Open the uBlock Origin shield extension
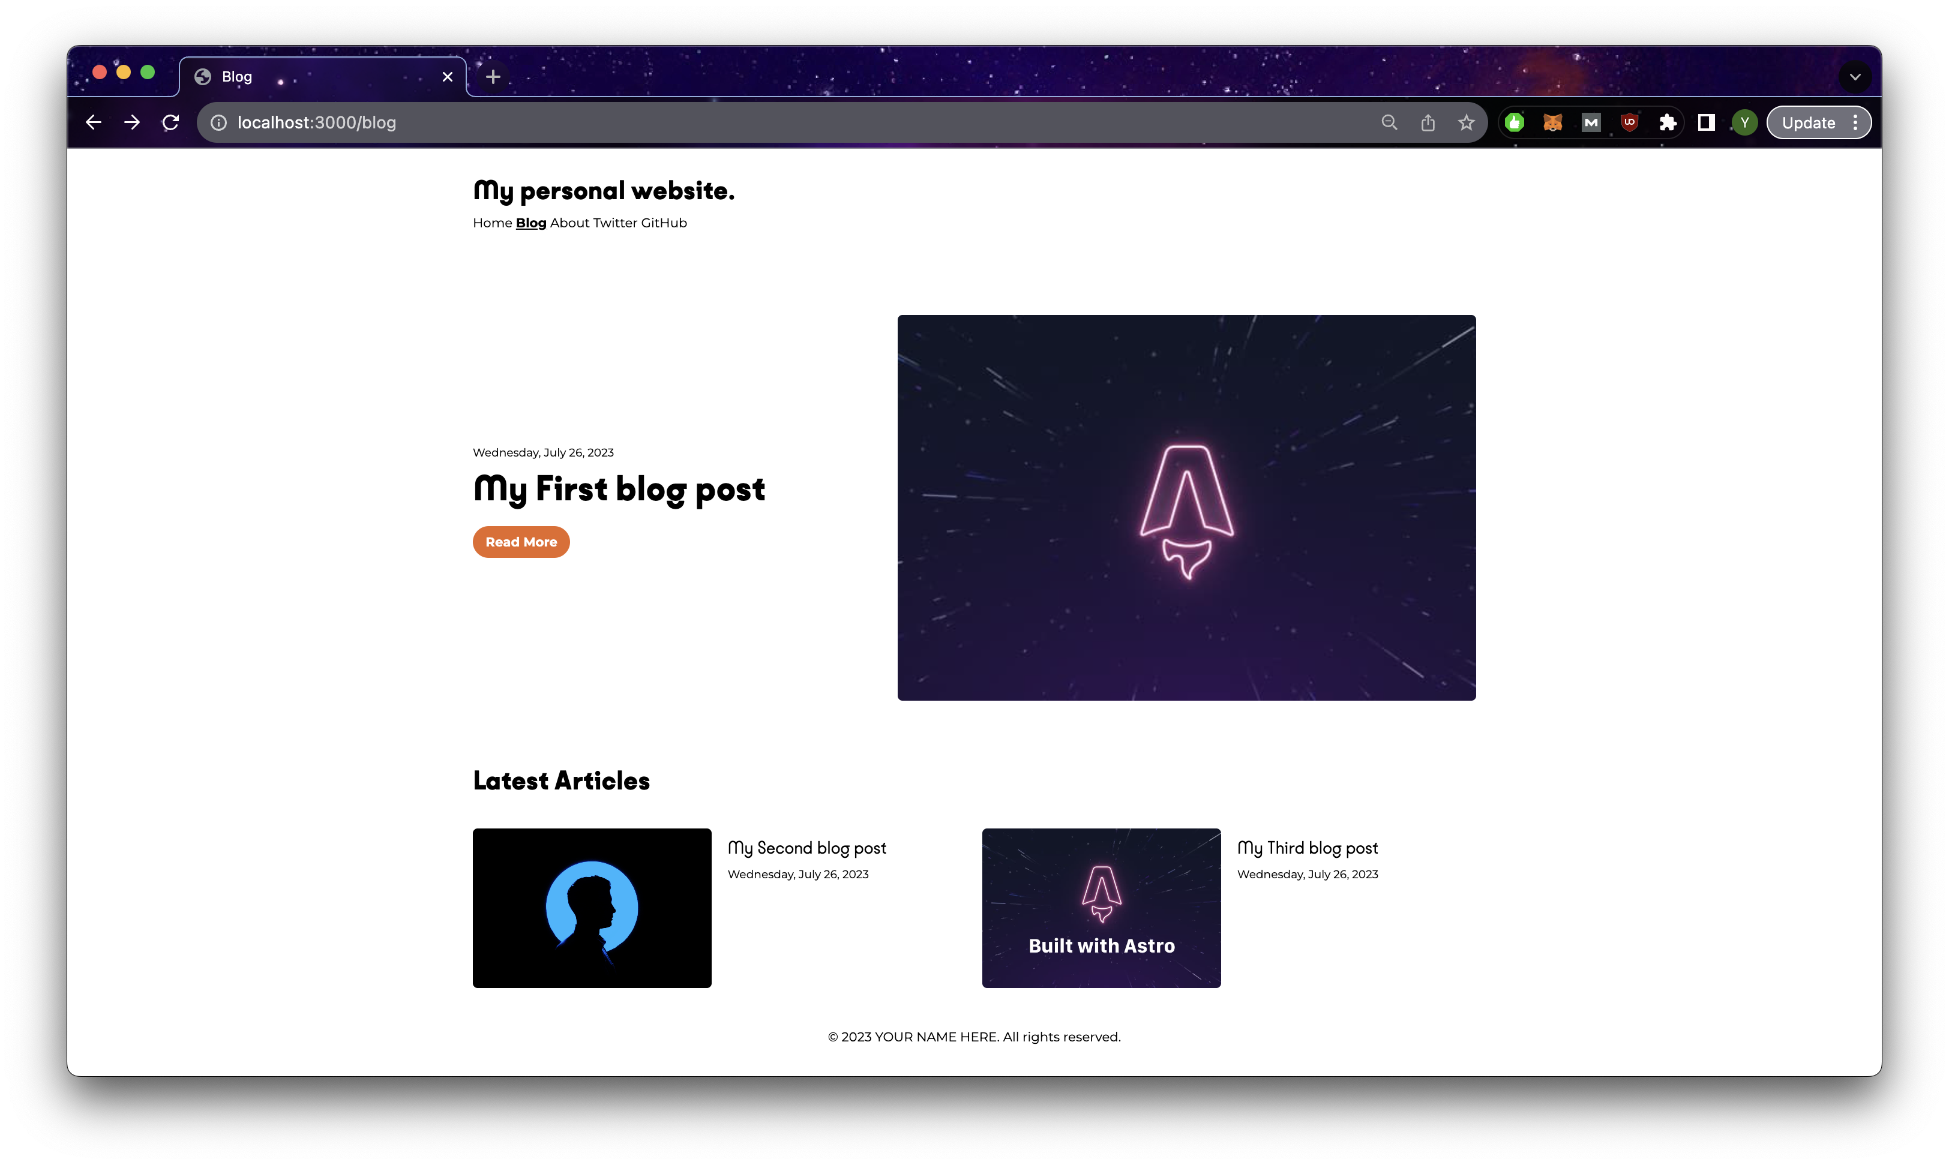Viewport: 1949px width, 1165px height. 1629,122
